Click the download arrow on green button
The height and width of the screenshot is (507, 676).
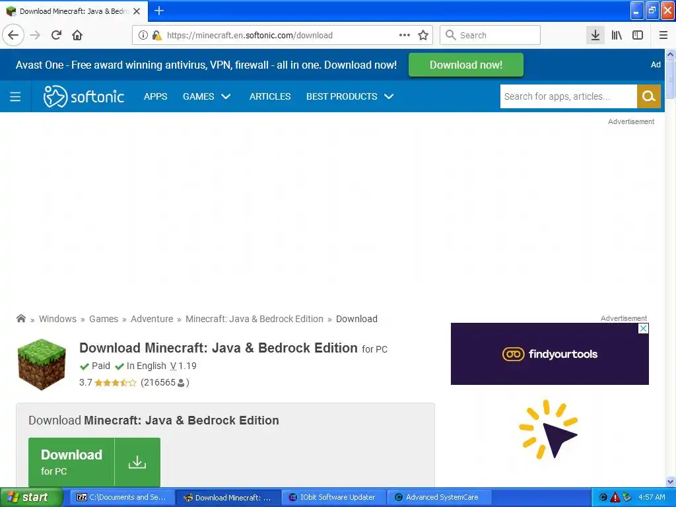[x=137, y=462]
